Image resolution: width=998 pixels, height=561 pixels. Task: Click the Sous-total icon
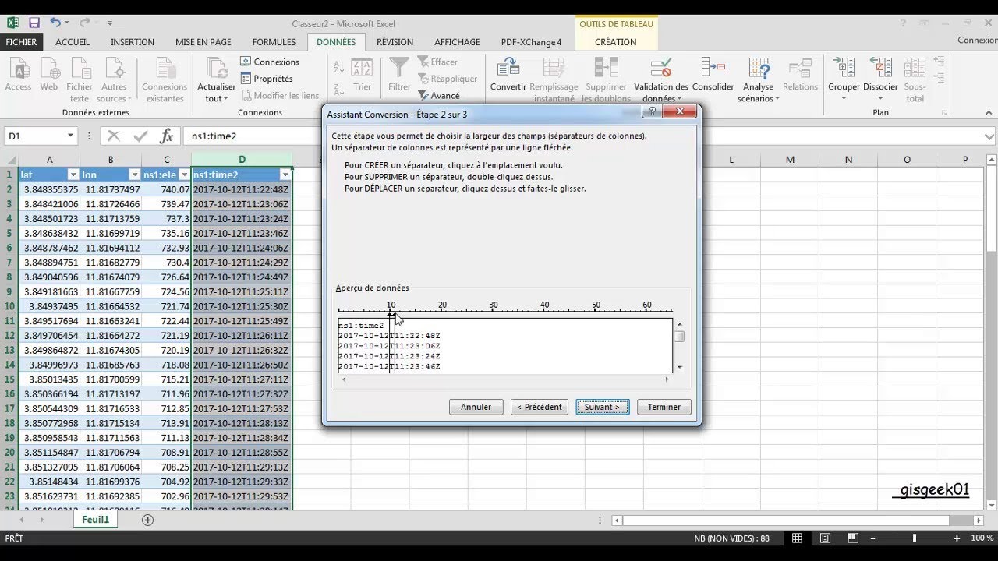(x=915, y=79)
